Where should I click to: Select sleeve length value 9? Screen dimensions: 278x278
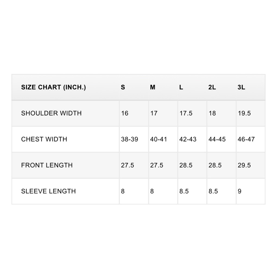tap(239, 191)
